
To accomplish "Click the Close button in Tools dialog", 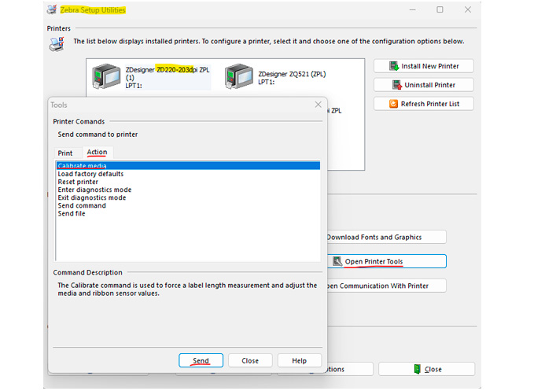I will 250,360.
